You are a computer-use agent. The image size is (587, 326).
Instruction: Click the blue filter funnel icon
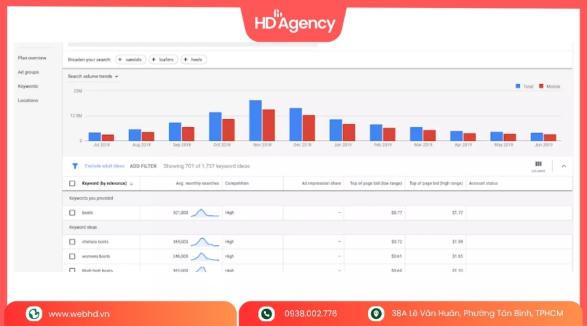(x=75, y=166)
